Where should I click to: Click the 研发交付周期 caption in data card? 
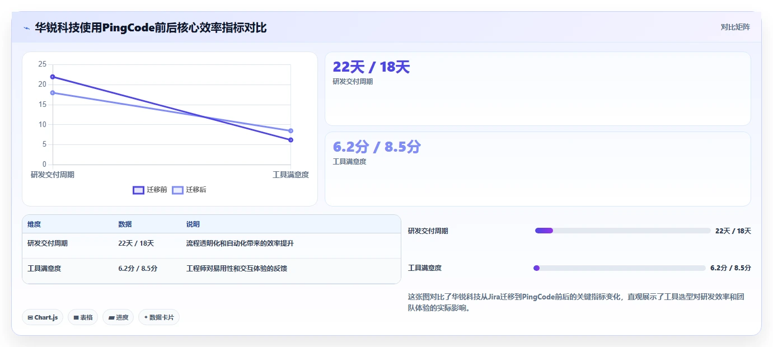(353, 82)
